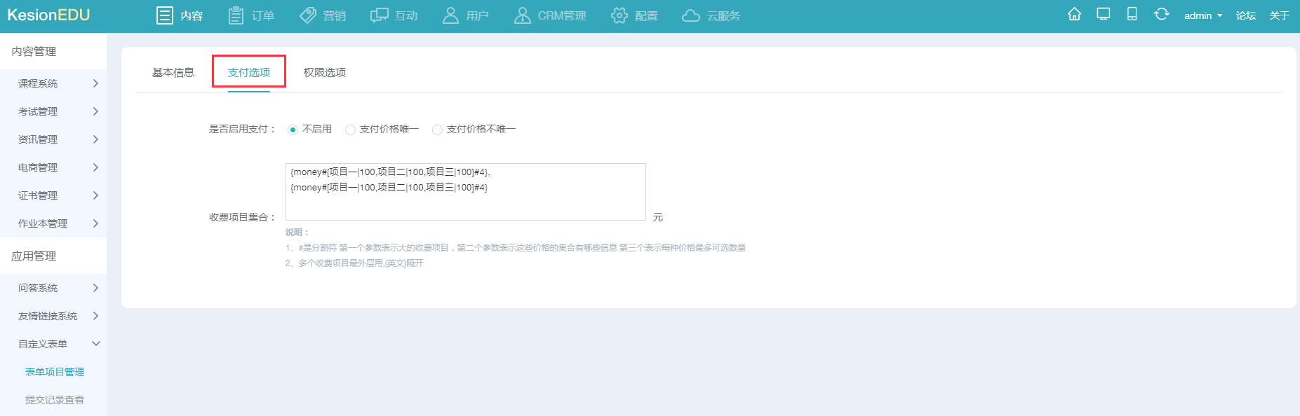Open the 云服务 cloud icon
1300x416 pixels.
click(691, 15)
